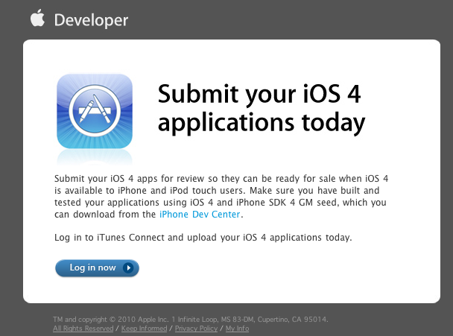The height and width of the screenshot is (336, 453).
Task: Open the My Info footer link
Action: click(x=237, y=329)
